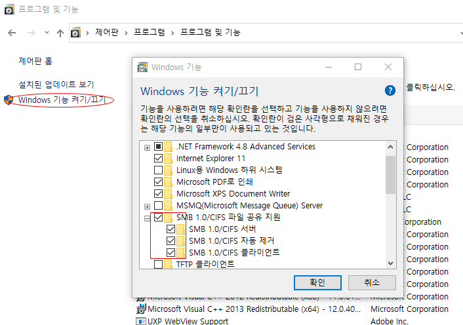The height and width of the screenshot is (325, 463).
Task: Uncheck Microsoft PDF로 인쇄 checkbox
Action: click(158, 182)
